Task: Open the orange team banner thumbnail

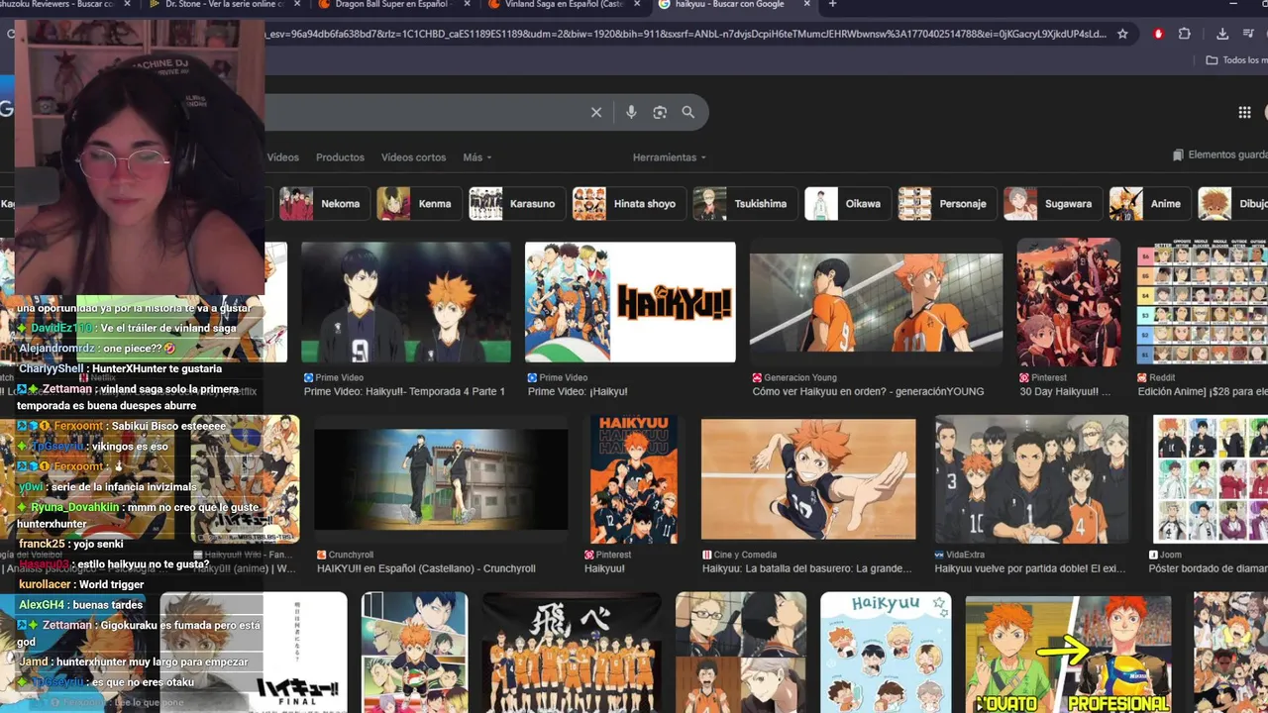Action: (571, 653)
